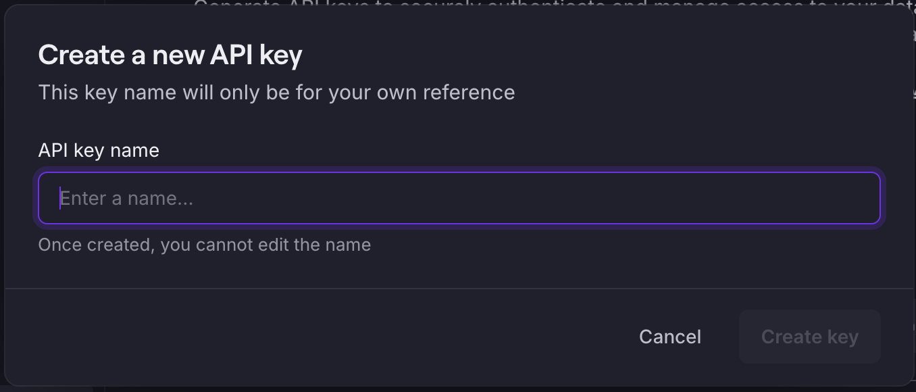Viewport: 916px width, 392px height.
Task: Focus the API key name input field
Action: pyautogui.click(x=459, y=198)
